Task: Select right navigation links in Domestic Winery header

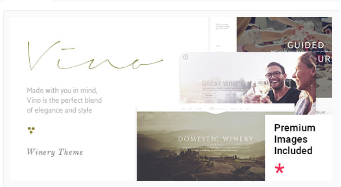Action: [x=240, y=109]
